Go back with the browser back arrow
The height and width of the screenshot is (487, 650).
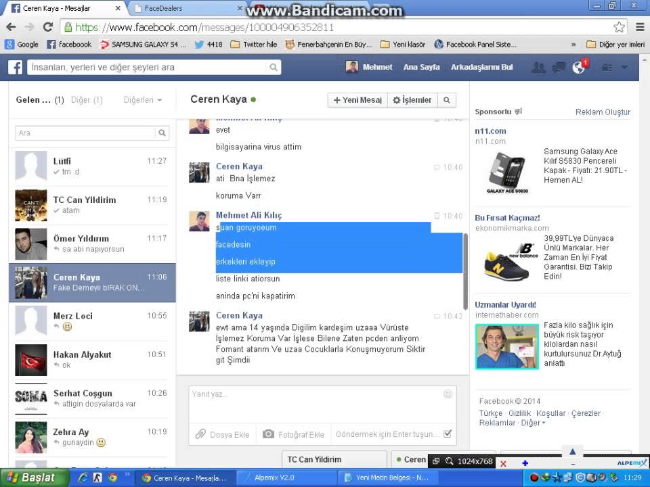(12, 27)
